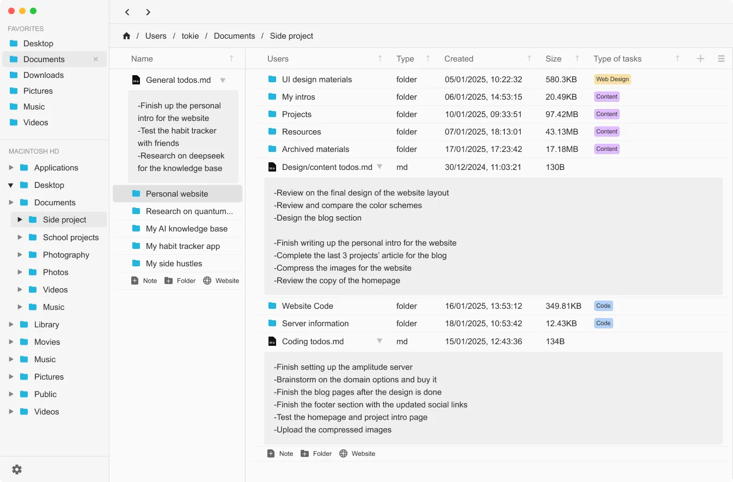Screen dimensions: 733x482
Task: Open settings via the gear icon
Action: 17,469
